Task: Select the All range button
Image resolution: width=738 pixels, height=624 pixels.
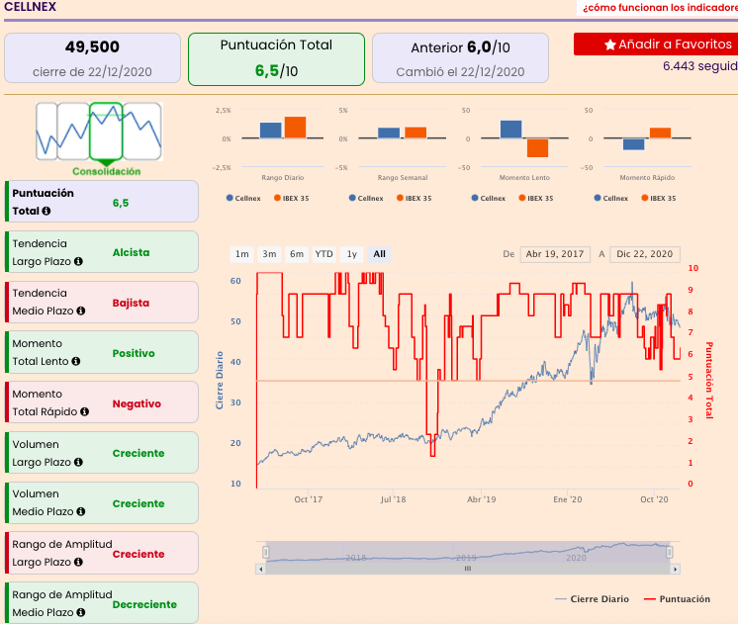Action: [379, 254]
